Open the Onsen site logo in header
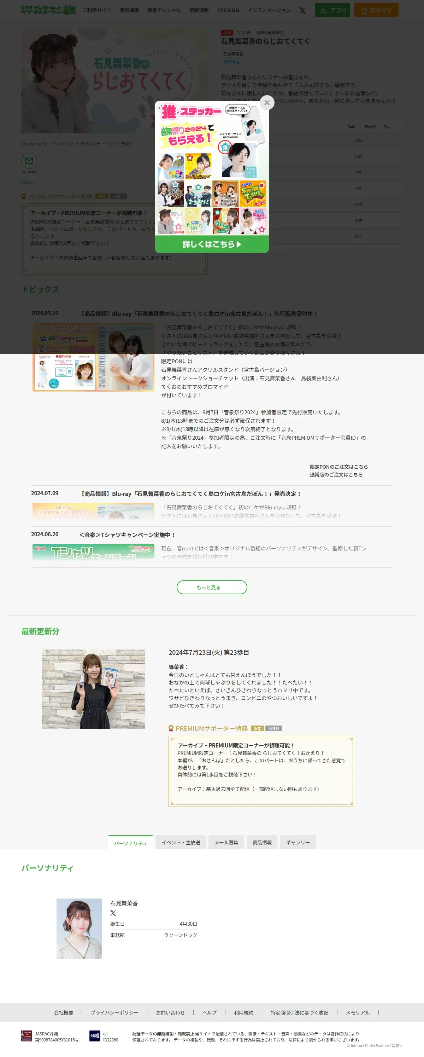Viewport: 424px width, 1057px height. tap(48, 10)
